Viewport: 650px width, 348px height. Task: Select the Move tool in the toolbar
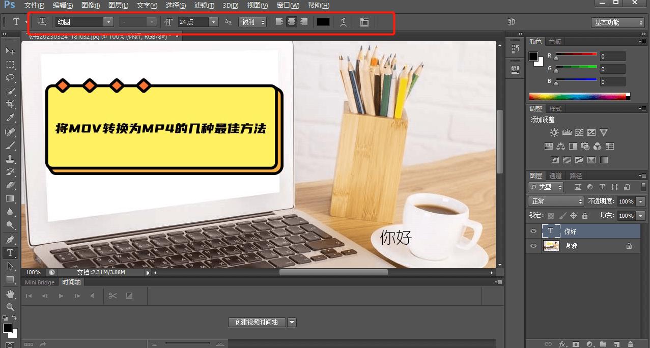[10, 51]
